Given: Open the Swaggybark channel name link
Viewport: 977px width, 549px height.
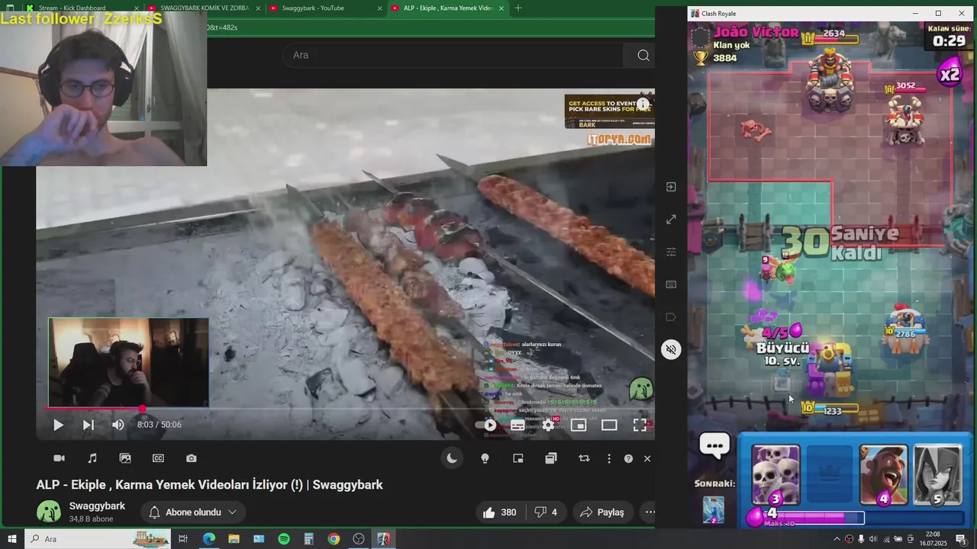Looking at the screenshot, I should click(x=97, y=506).
